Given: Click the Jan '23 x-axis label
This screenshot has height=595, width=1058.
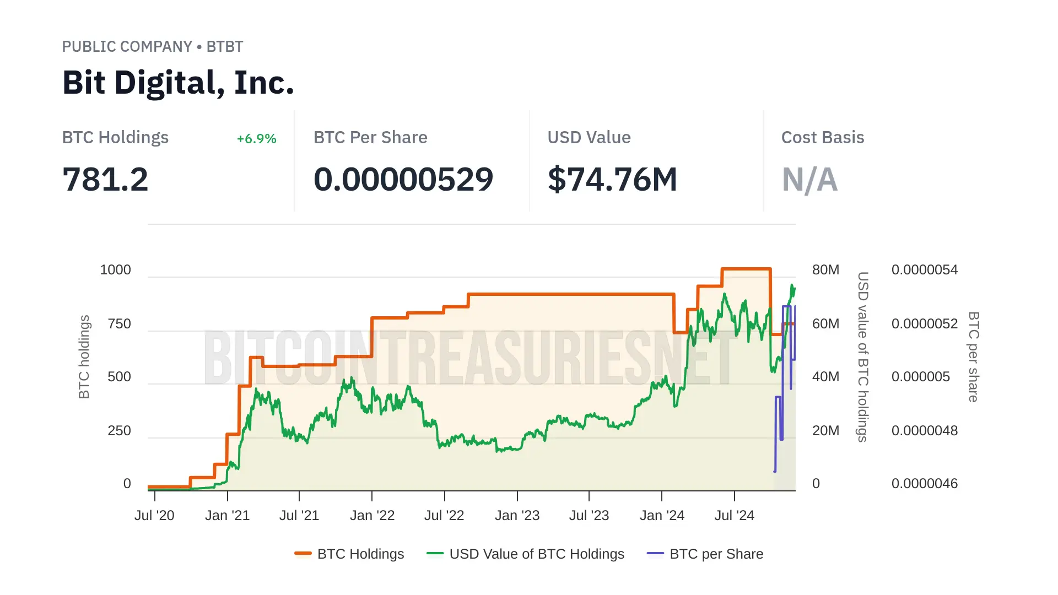Looking at the screenshot, I should [x=517, y=516].
